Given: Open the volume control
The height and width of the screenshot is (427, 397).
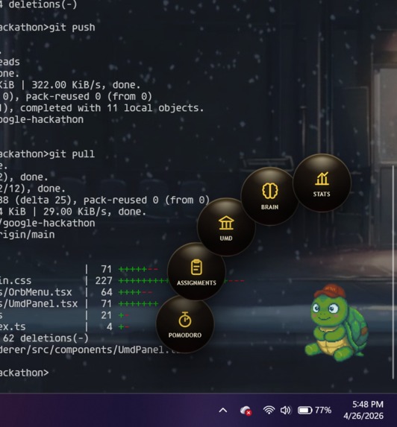Looking at the screenshot, I should click(286, 410).
